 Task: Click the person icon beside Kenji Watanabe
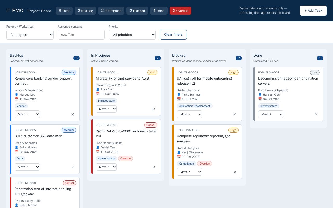click(x=179, y=152)
